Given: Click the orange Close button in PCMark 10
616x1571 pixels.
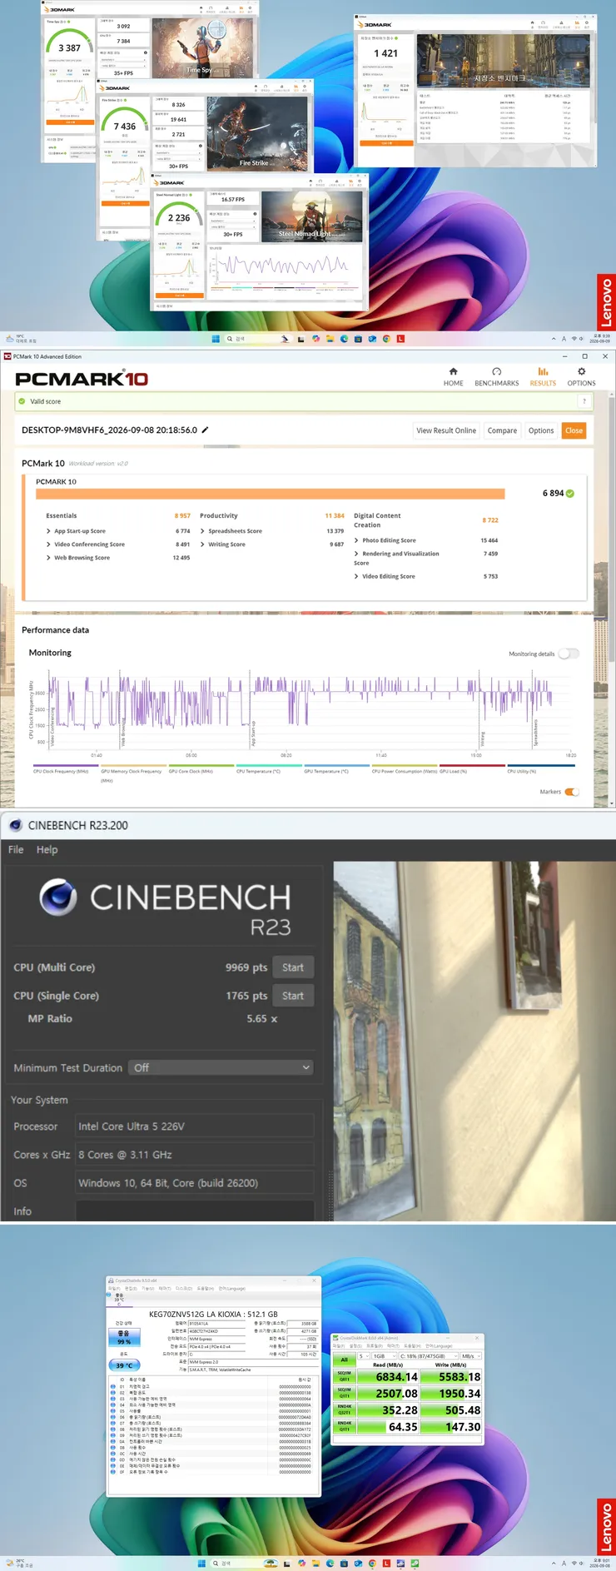Looking at the screenshot, I should click(574, 430).
